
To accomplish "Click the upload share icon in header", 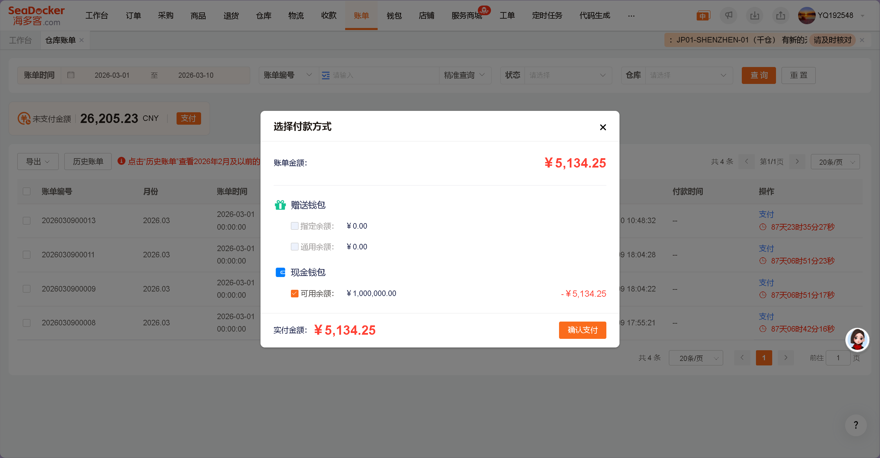I will (780, 16).
